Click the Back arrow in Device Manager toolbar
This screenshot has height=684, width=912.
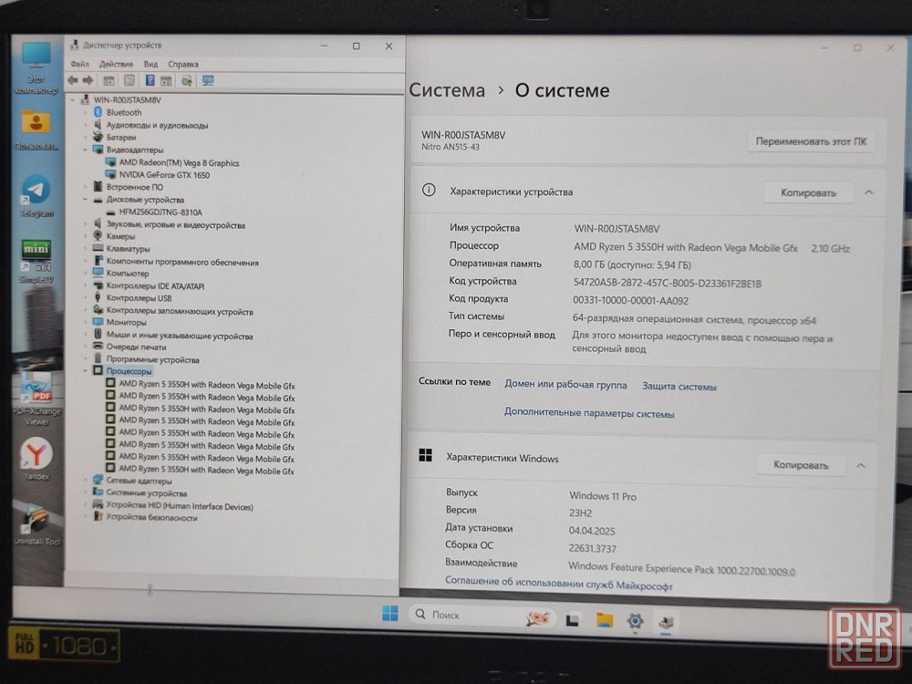pos(73,80)
